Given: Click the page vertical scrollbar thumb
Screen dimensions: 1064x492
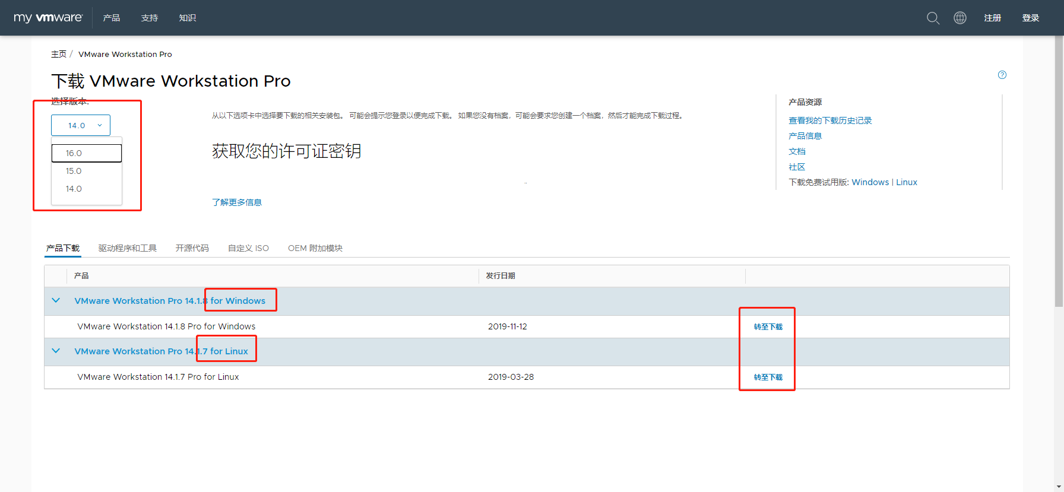Looking at the screenshot, I should [x=1059, y=171].
